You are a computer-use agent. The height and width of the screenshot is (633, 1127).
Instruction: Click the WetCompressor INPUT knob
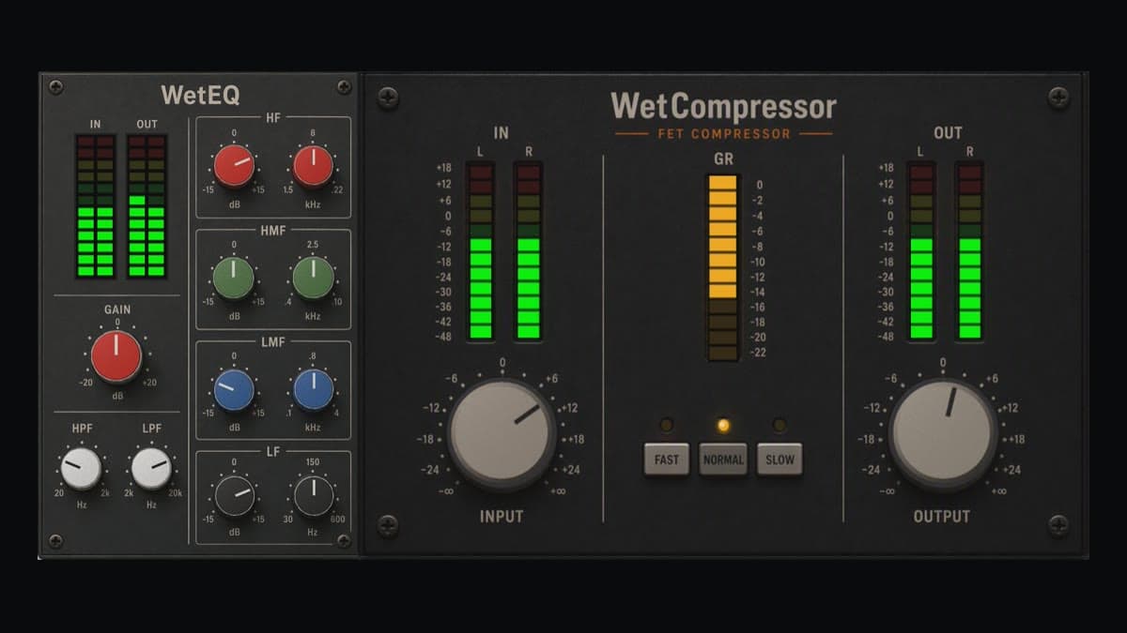(x=502, y=434)
